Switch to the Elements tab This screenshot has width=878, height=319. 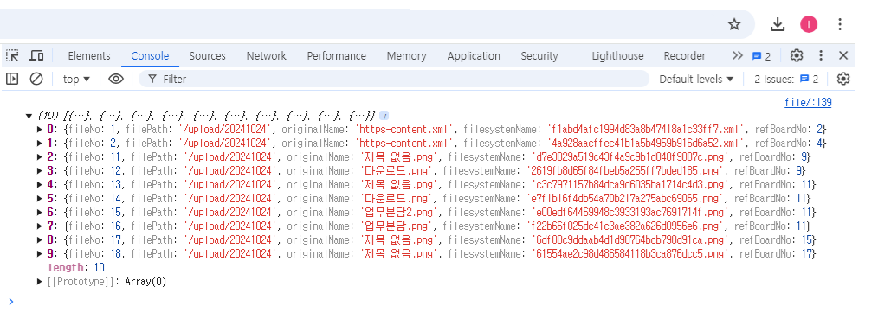[x=89, y=56]
